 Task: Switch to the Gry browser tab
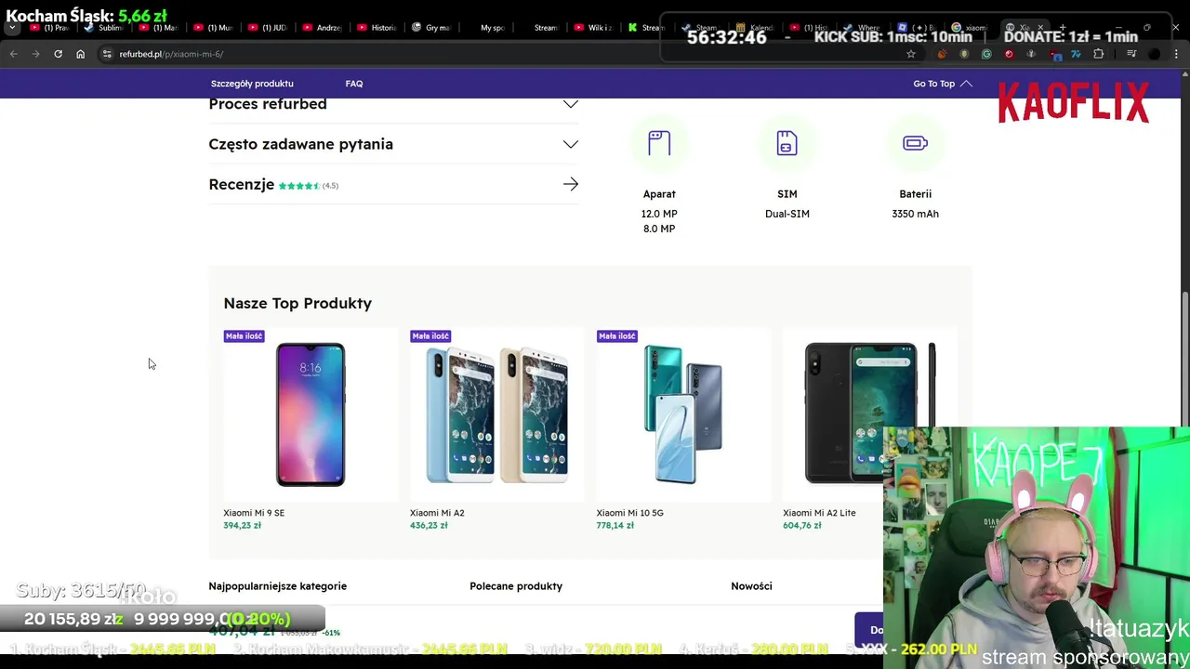(x=430, y=28)
